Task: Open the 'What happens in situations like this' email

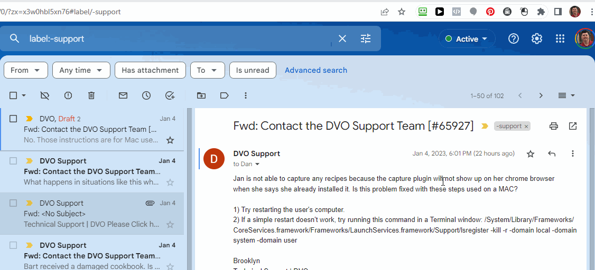Action: (x=92, y=171)
